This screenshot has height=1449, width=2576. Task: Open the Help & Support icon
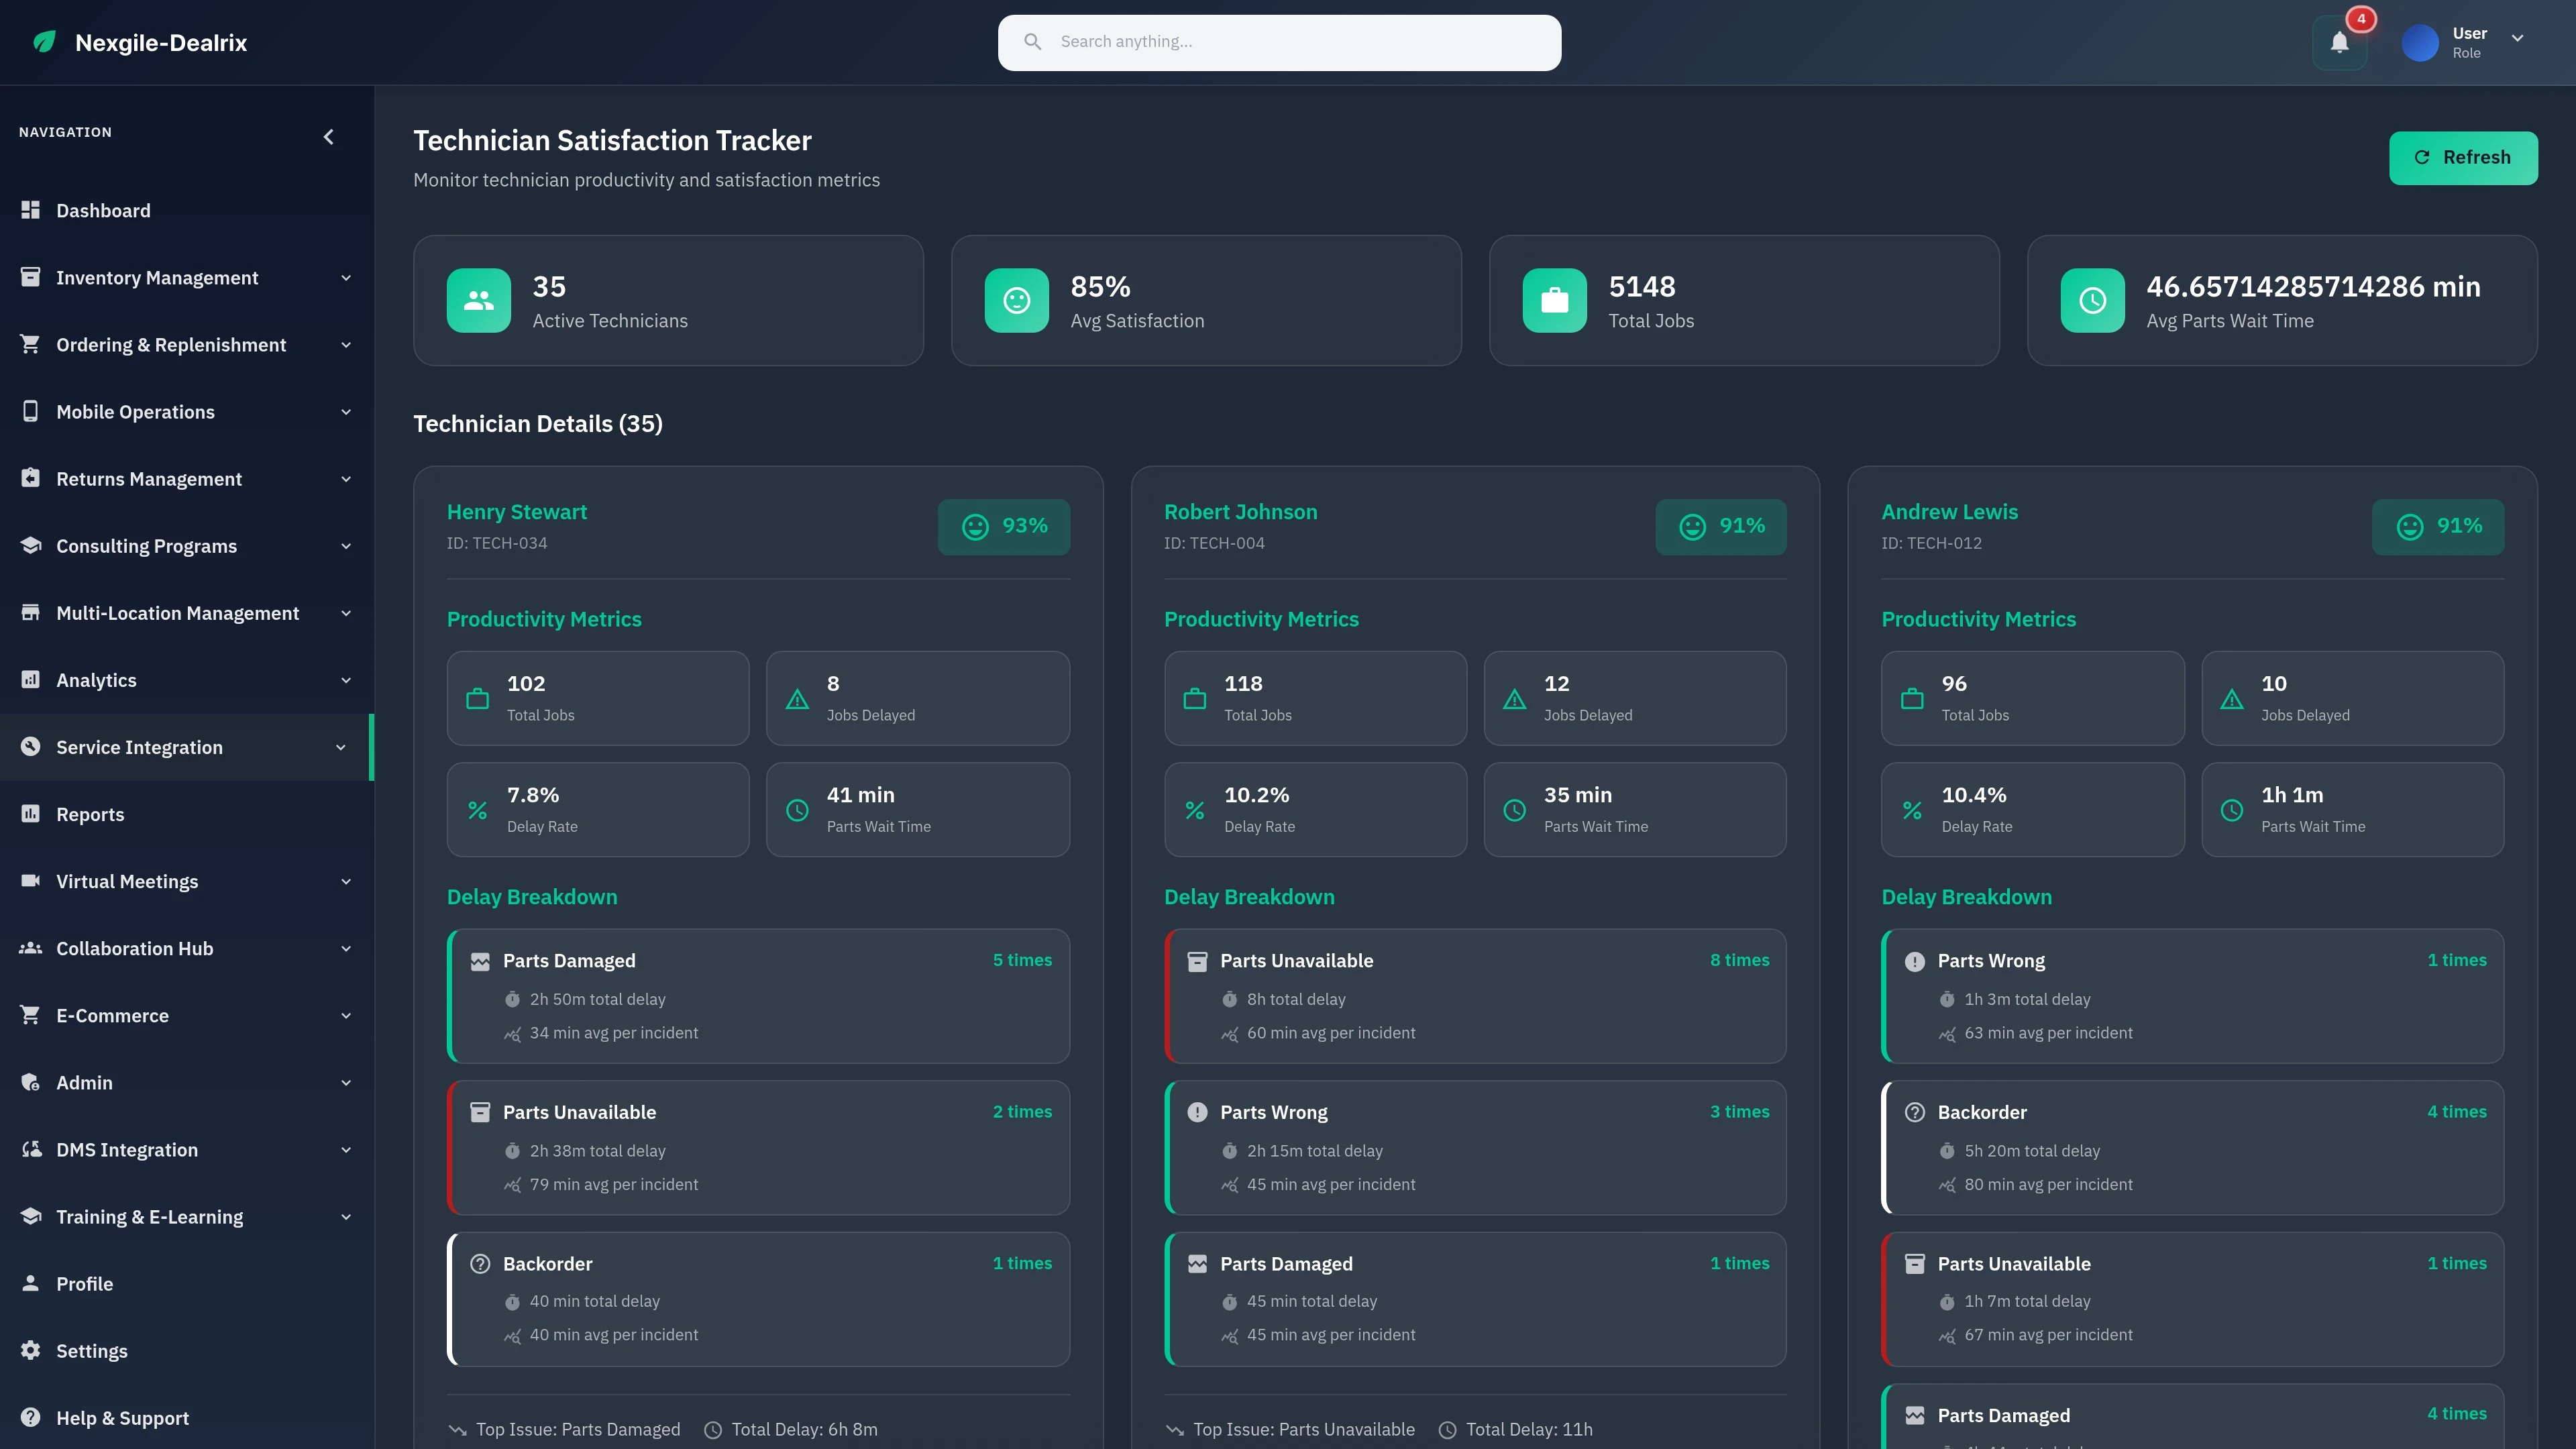[30, 1417]
